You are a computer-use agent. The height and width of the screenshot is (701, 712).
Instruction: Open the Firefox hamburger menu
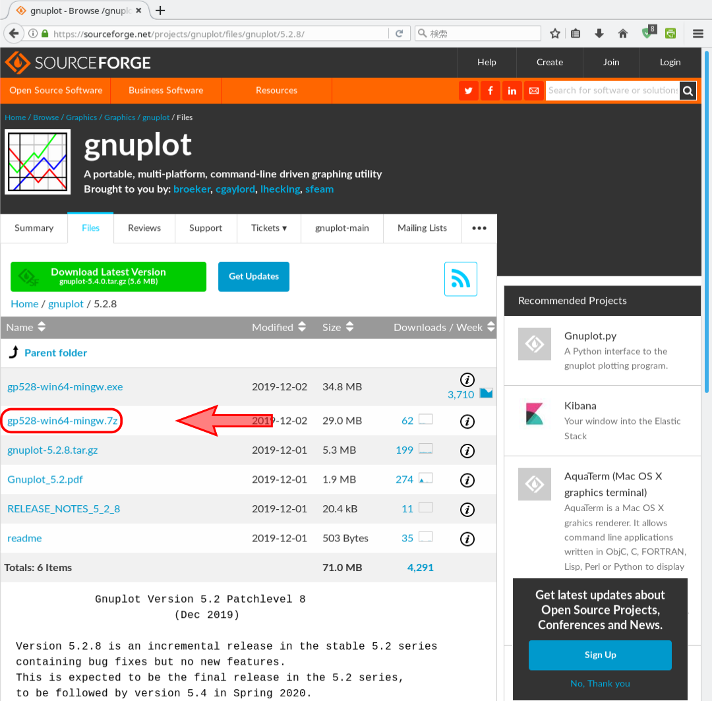coord(698,34)
